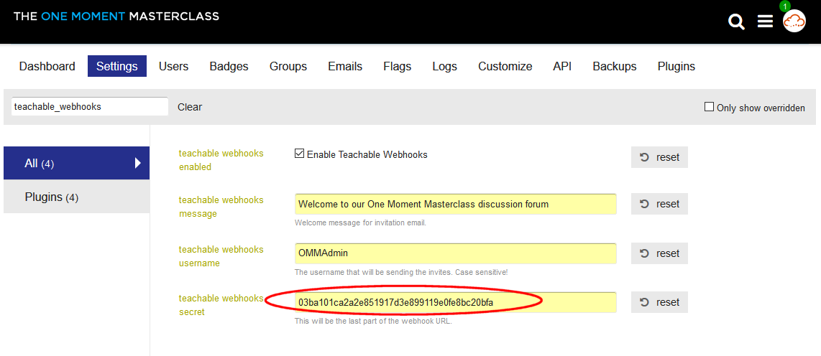The height and width of the screenshot is (356, 821).
Task: Open the hamburger menu icon
Action: [765, 22]
